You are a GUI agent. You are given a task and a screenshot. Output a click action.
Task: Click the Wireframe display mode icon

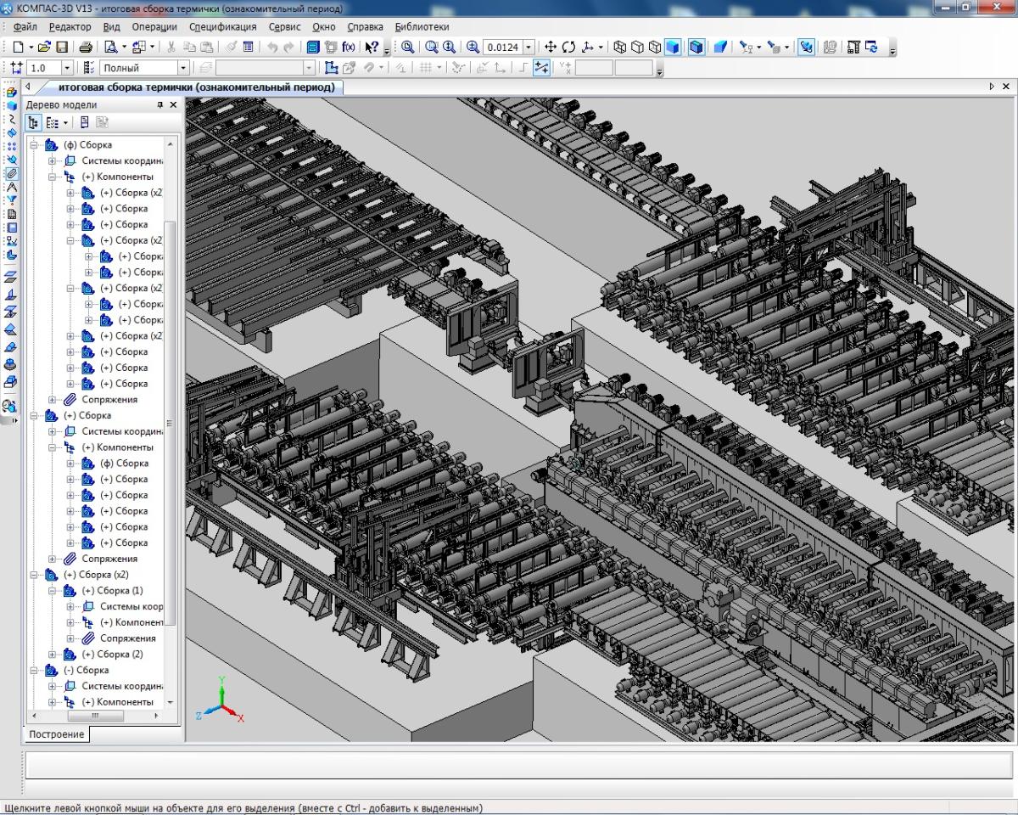pos(619,48)
